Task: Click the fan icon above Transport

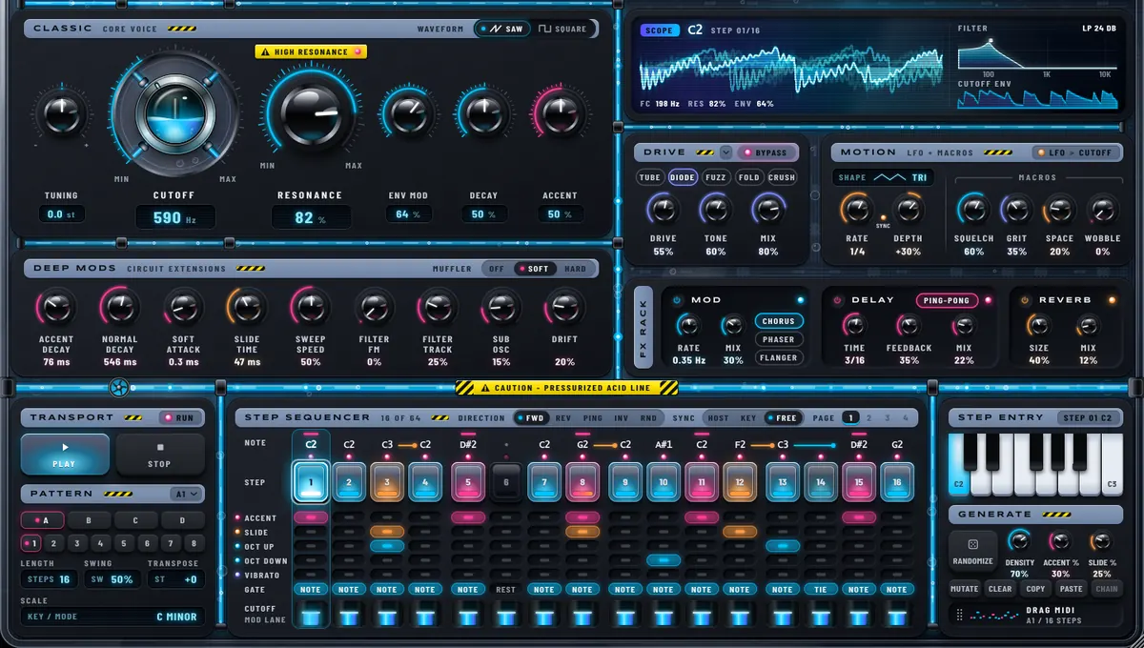Action: pyautogui.click(x=119, y=388)
